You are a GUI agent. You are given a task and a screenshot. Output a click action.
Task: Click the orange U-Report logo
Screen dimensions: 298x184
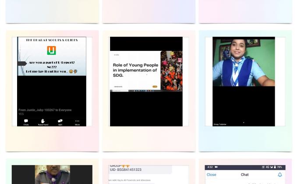tap(52, 51)
